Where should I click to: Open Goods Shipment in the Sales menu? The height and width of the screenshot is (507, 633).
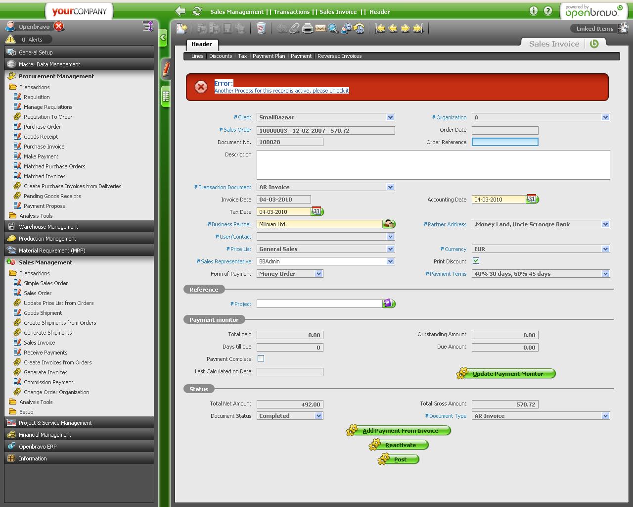[x=43, y=313]
